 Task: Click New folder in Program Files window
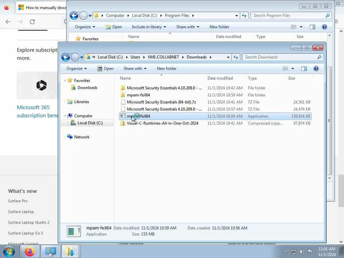coord(219,27)
